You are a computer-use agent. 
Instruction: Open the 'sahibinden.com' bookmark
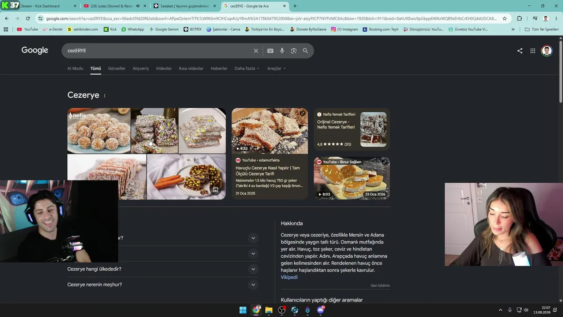click(83, 29)
